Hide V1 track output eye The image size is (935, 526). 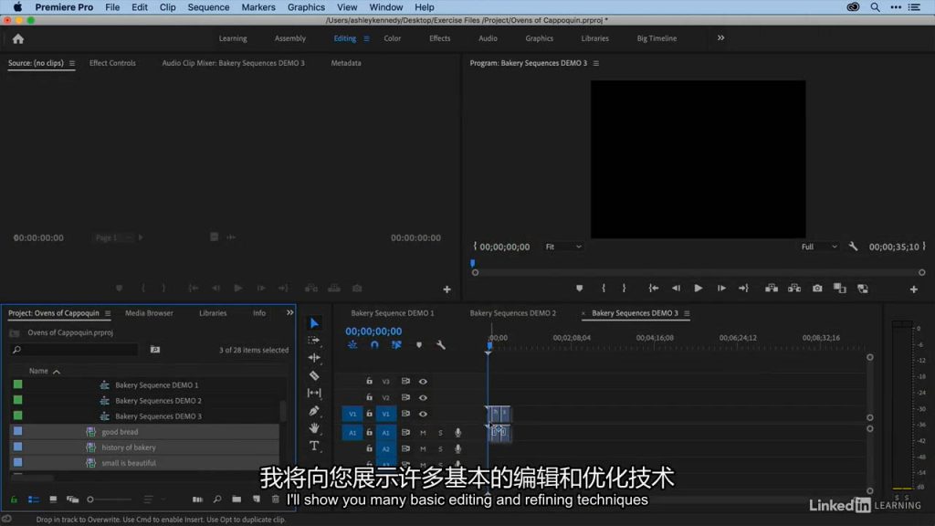pos(423,414)
